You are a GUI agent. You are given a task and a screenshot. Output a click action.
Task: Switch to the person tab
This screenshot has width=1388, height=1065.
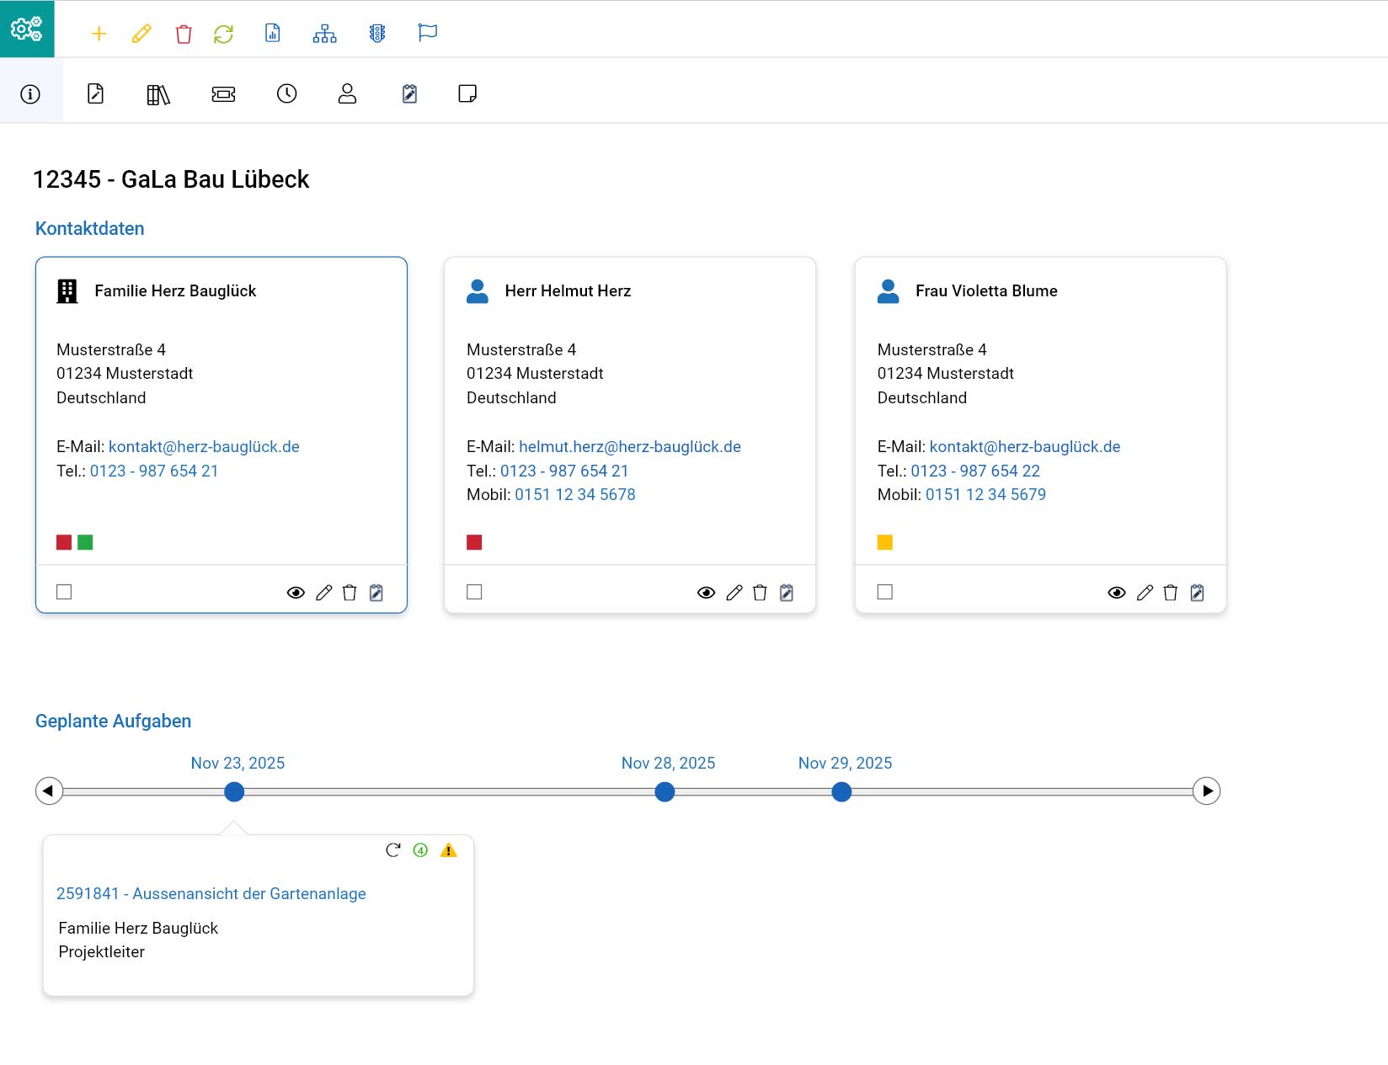click(x=347, y=93)
